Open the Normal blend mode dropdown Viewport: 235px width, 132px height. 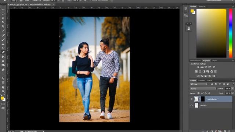[x=203, y=89]
